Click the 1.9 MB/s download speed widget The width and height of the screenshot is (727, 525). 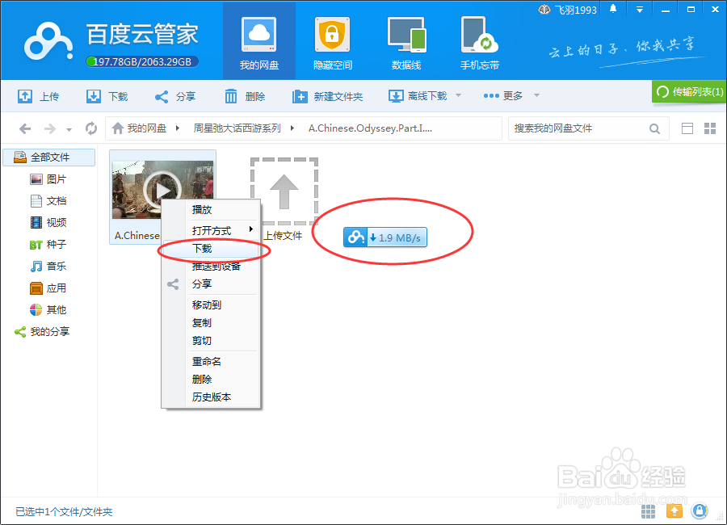click(385, 237)
